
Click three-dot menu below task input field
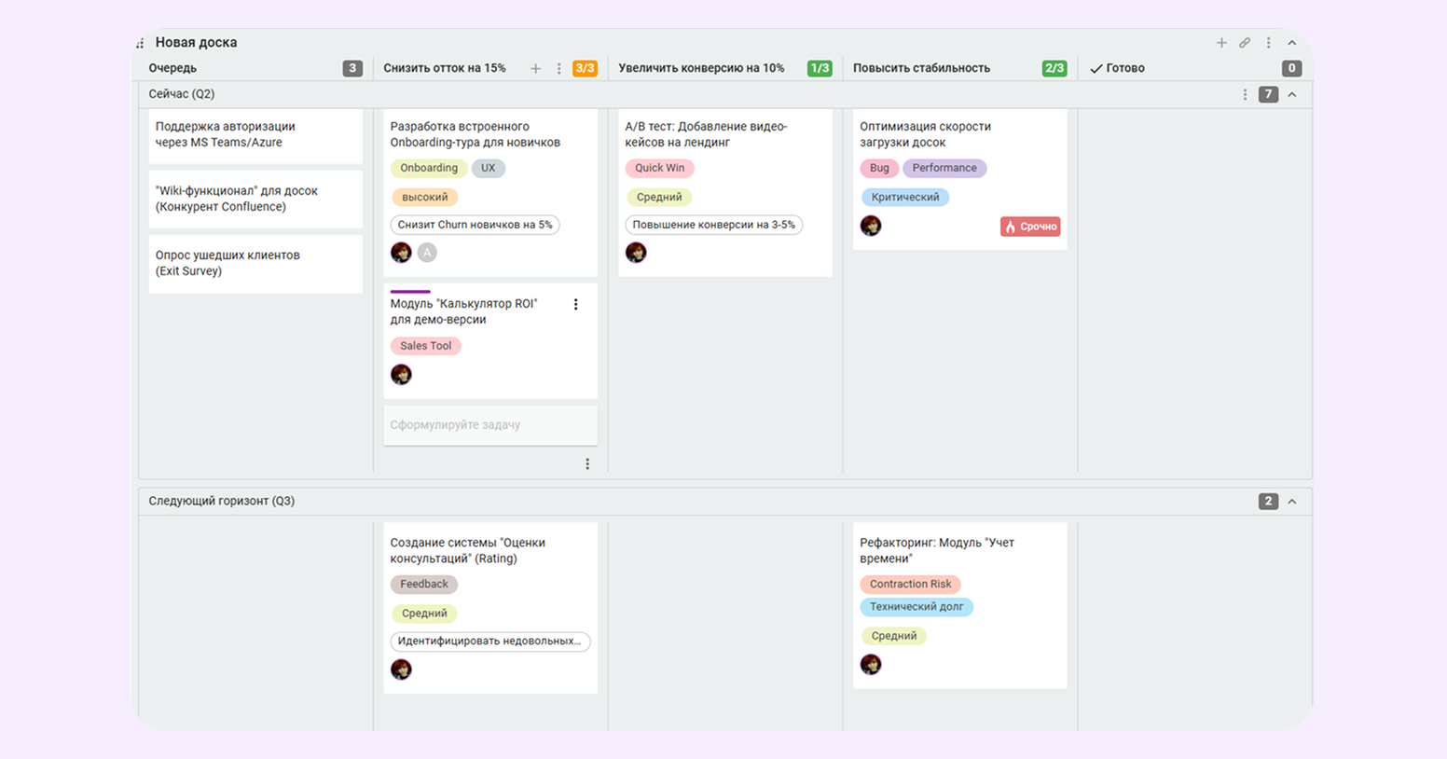click(587, 464)
